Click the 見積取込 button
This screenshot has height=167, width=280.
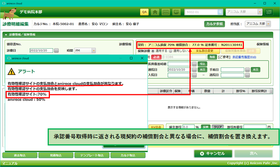pos(56,155)
